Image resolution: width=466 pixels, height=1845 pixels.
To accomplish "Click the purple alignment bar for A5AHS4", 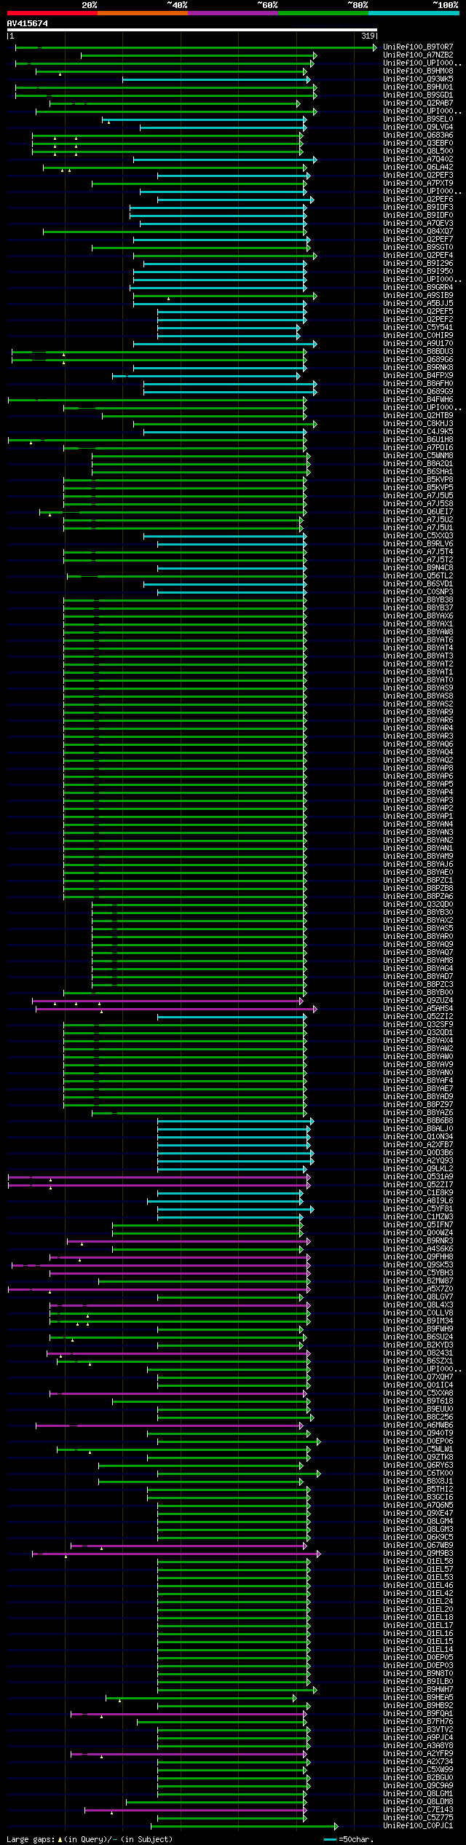I will (176, 1009).
